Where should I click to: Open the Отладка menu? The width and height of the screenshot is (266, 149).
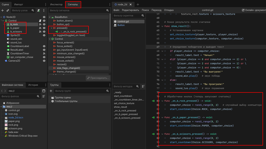coord(169,10)
